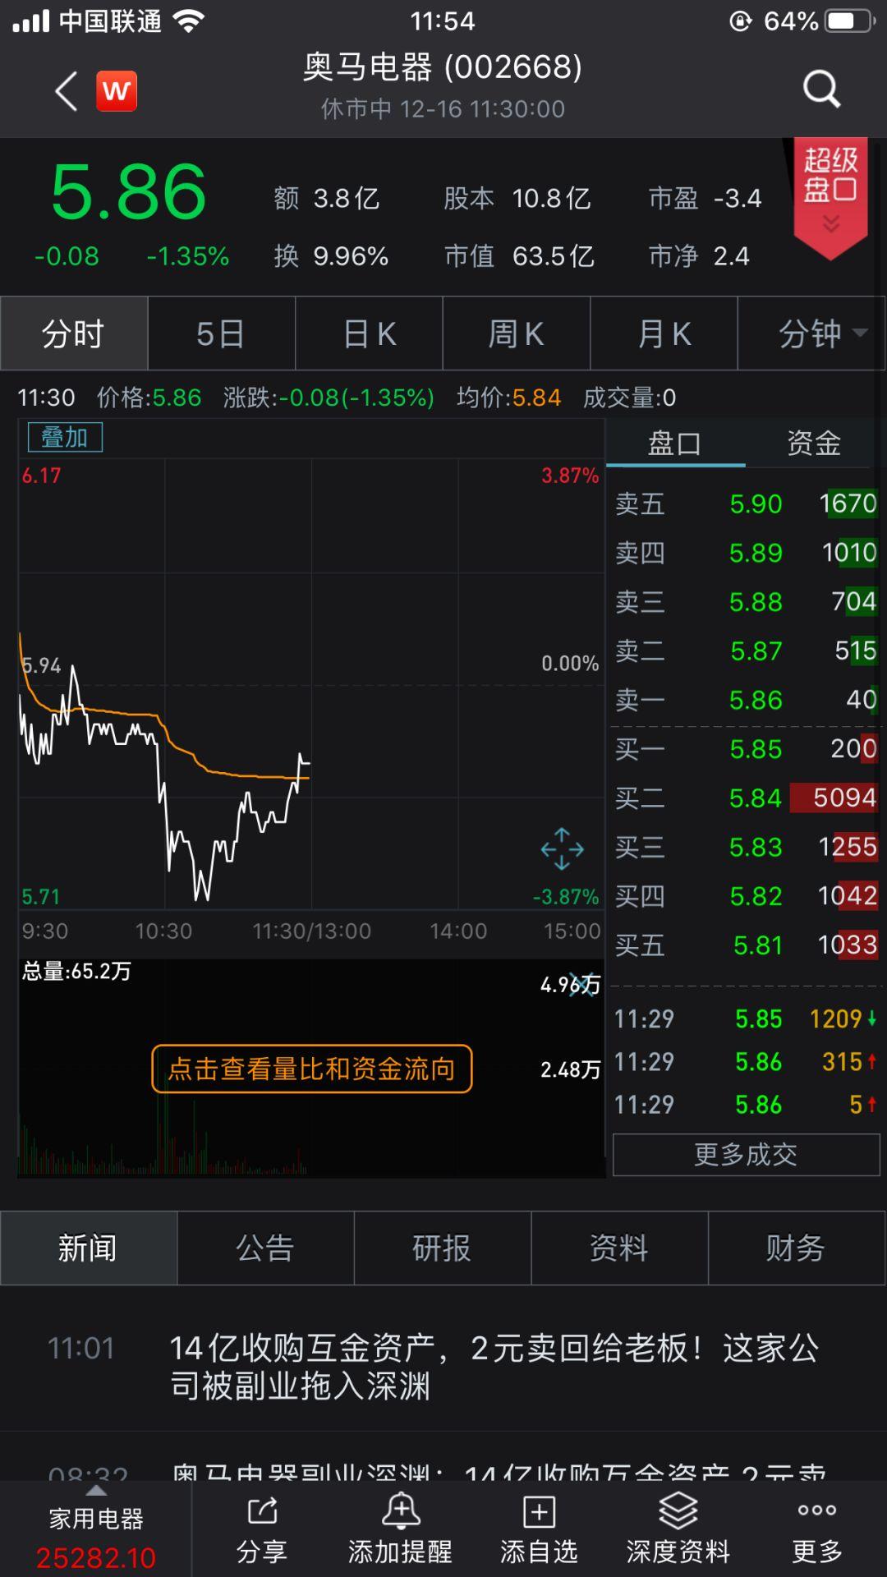Open 深度资料 layers icon
Screen dimensions: 887x1577
coord(678,1510)
